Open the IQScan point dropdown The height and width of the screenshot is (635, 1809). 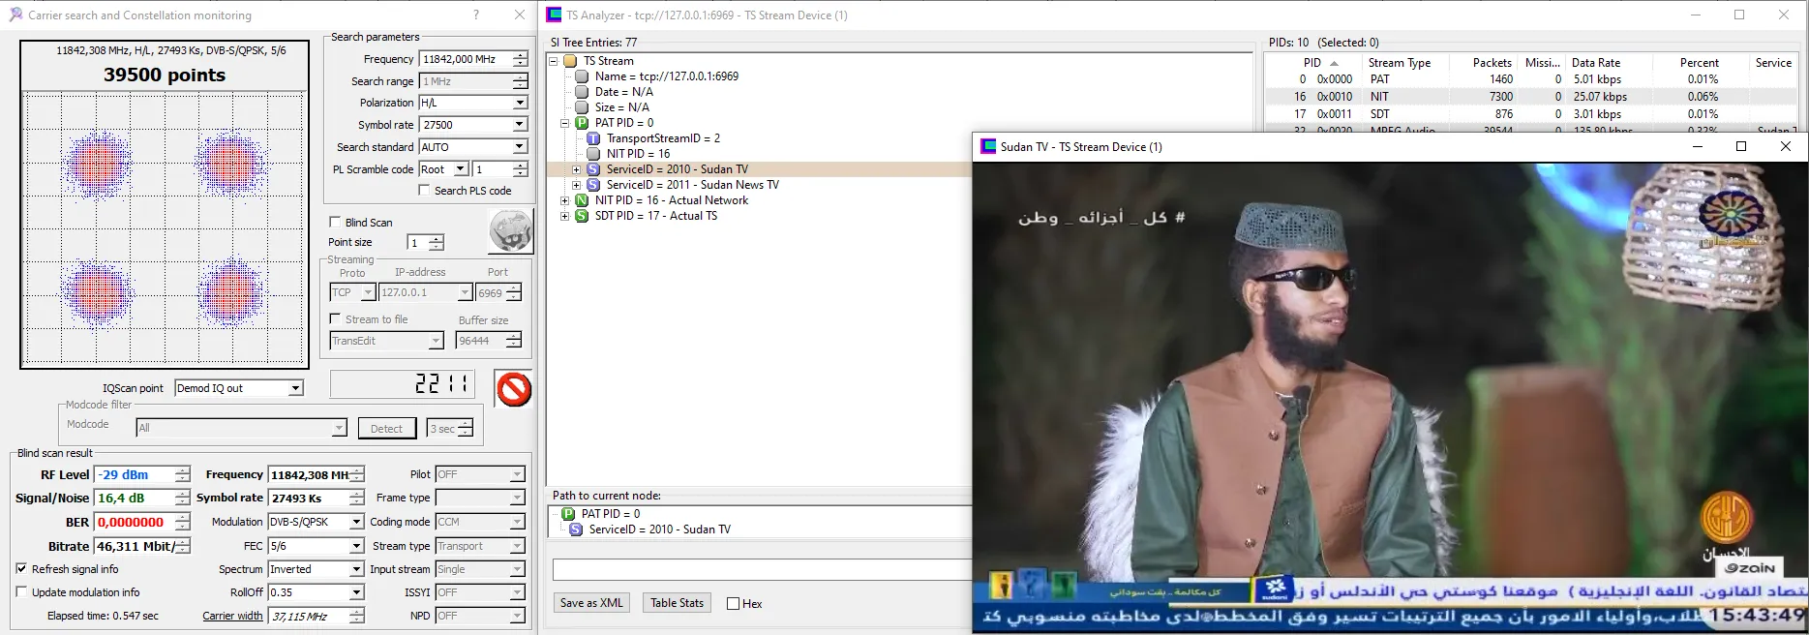click(295, 388)
